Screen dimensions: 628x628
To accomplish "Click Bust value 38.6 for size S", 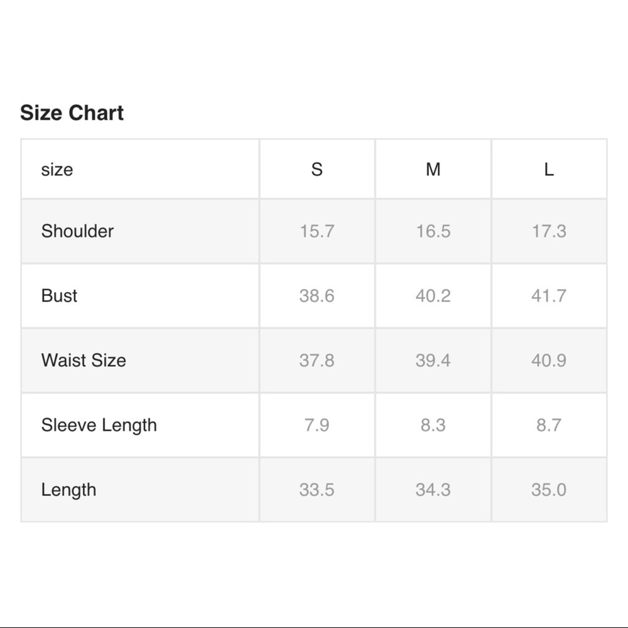I will [317, 296].
